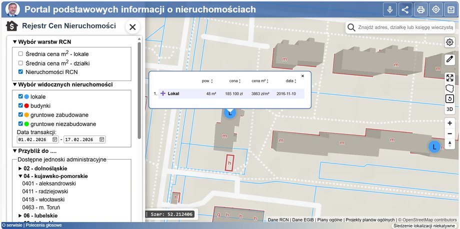Switch map to 3D view

tap(449, 109)
